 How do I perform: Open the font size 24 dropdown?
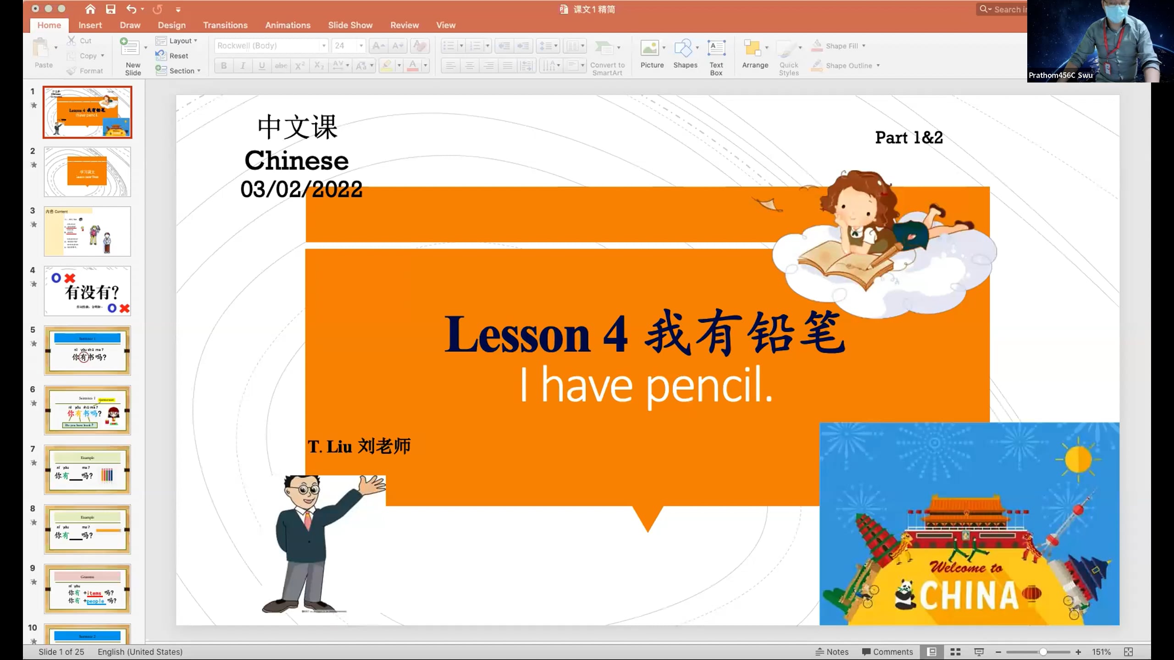361,45
